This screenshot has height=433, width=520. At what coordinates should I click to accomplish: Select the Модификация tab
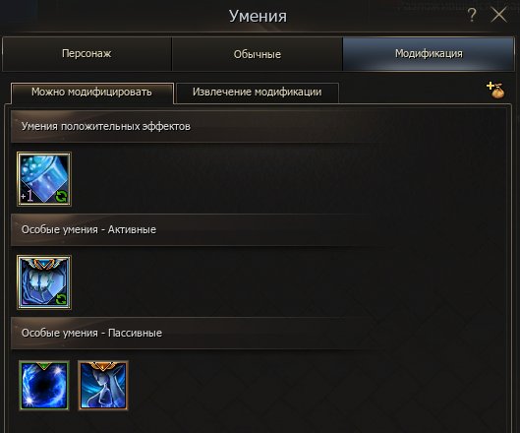(x=429, y=54)
